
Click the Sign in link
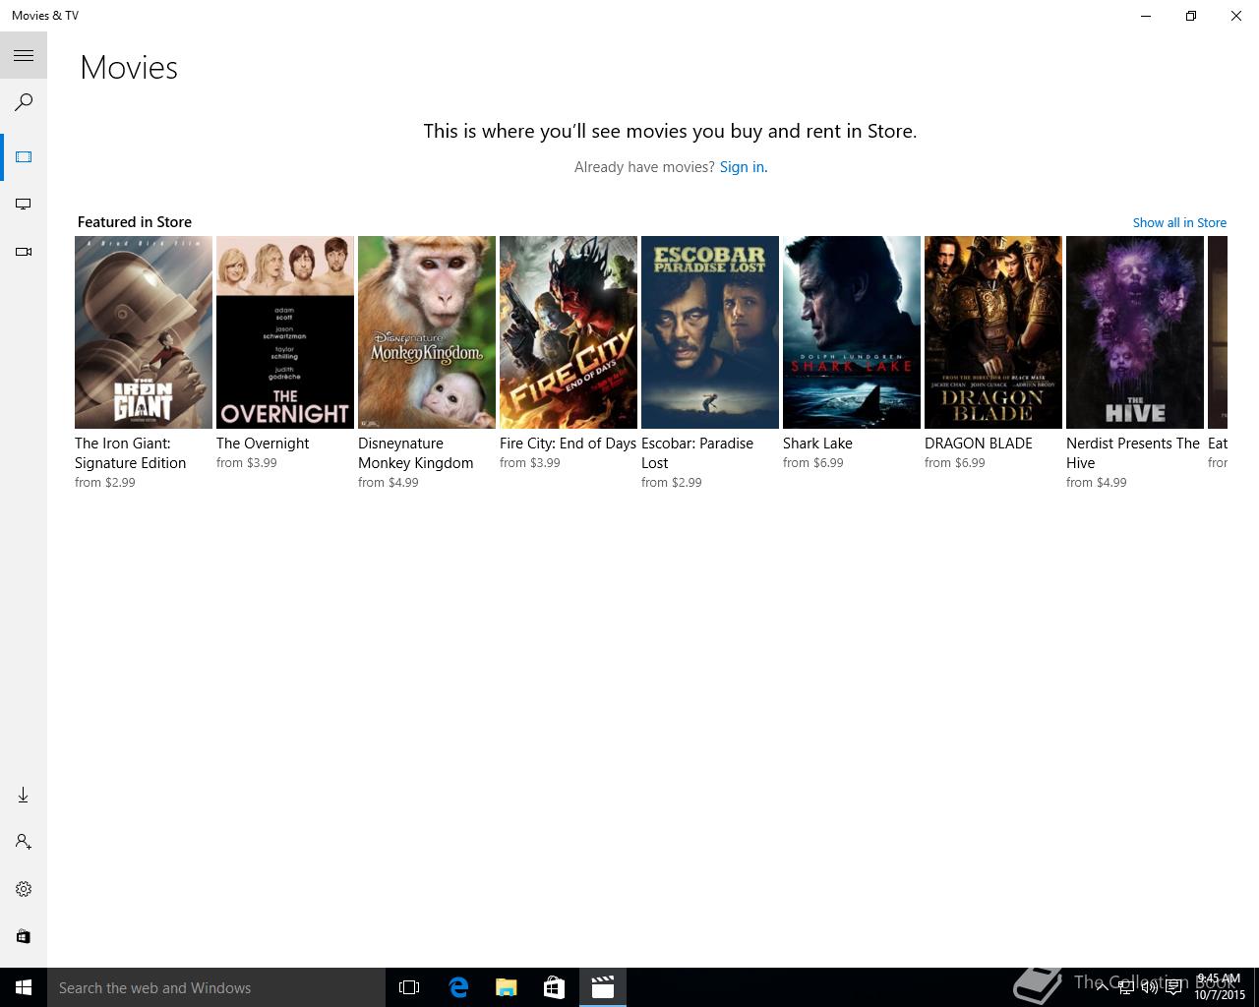[x=743, y=167]
